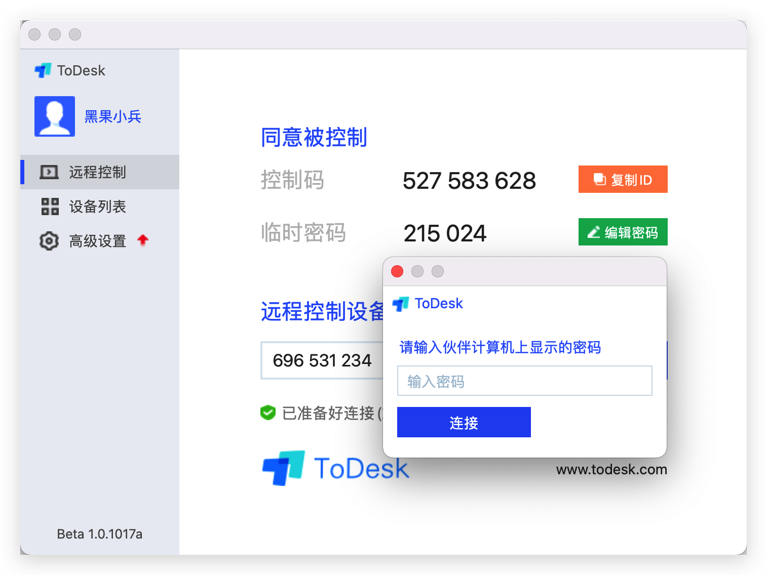The width and height of the screenshot is (767, 575).
Task: Click the 请输入伙伴计算机上显示的密码 prompt text
Action: point(500,347)
